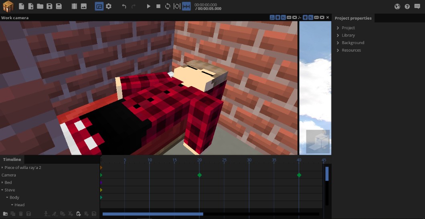Click the export movie filmstrip icon

[x=74, y=6]
